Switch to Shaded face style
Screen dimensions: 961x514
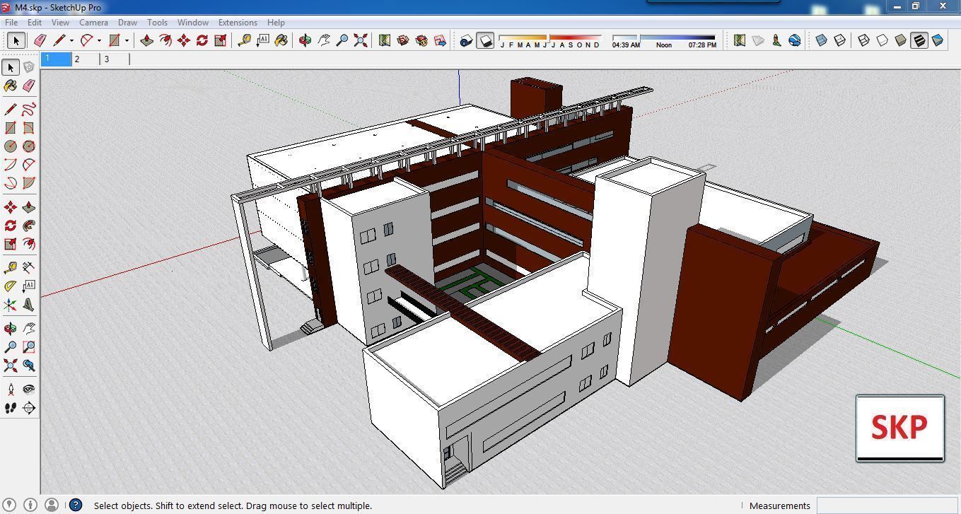point(901,40)
